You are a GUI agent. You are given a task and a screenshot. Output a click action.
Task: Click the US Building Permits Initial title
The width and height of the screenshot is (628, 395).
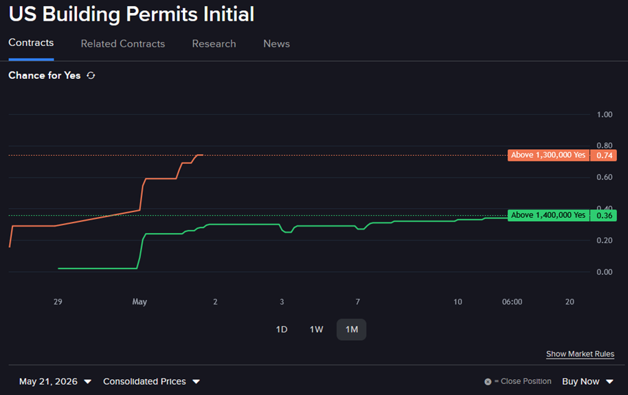click(131, 14)
